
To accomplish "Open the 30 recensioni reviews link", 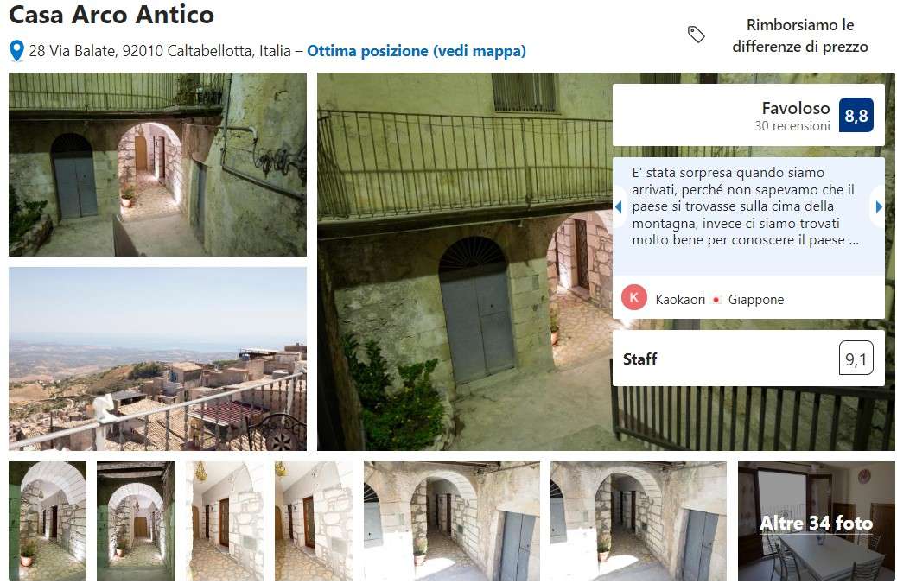I will click(792, 126).
